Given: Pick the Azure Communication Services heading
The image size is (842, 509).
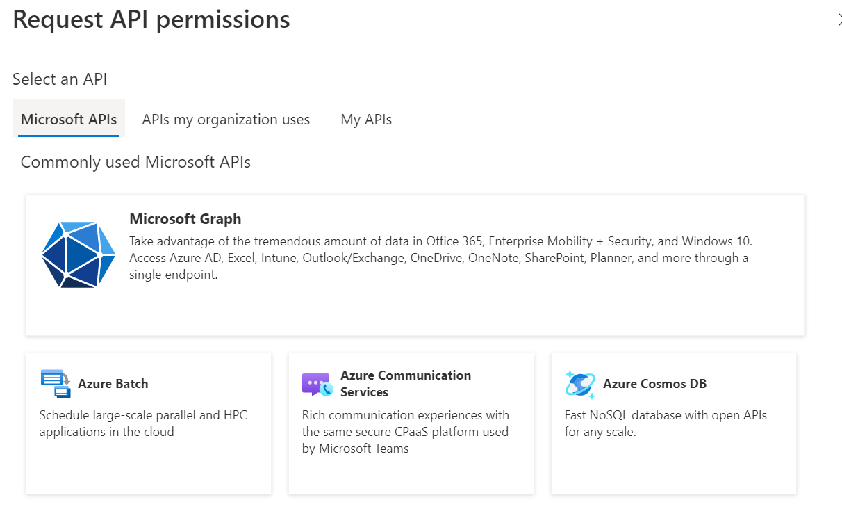Looking at the screenshot, I should (406, 383).
